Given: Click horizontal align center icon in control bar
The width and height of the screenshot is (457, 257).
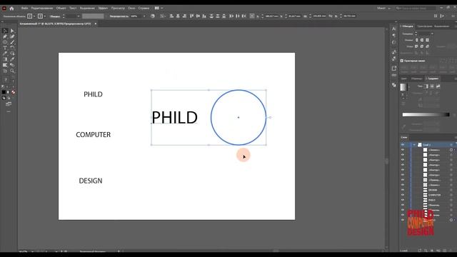Looking at the screenshot, I should (178, 16).
